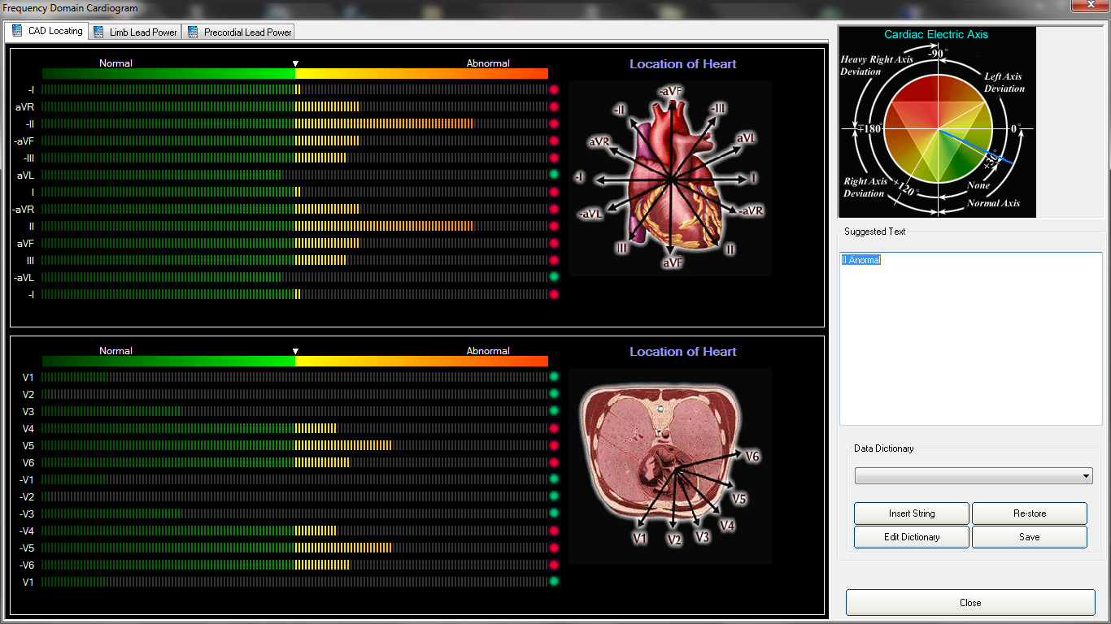The height and width of the screenshot is (624, 1111).
Task: Select the CAD Locating tab
Action: (x=48, y=31)
